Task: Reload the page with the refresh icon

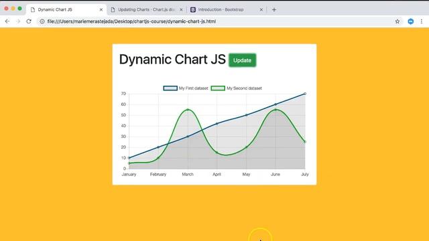Action: [x=29, y=21]
